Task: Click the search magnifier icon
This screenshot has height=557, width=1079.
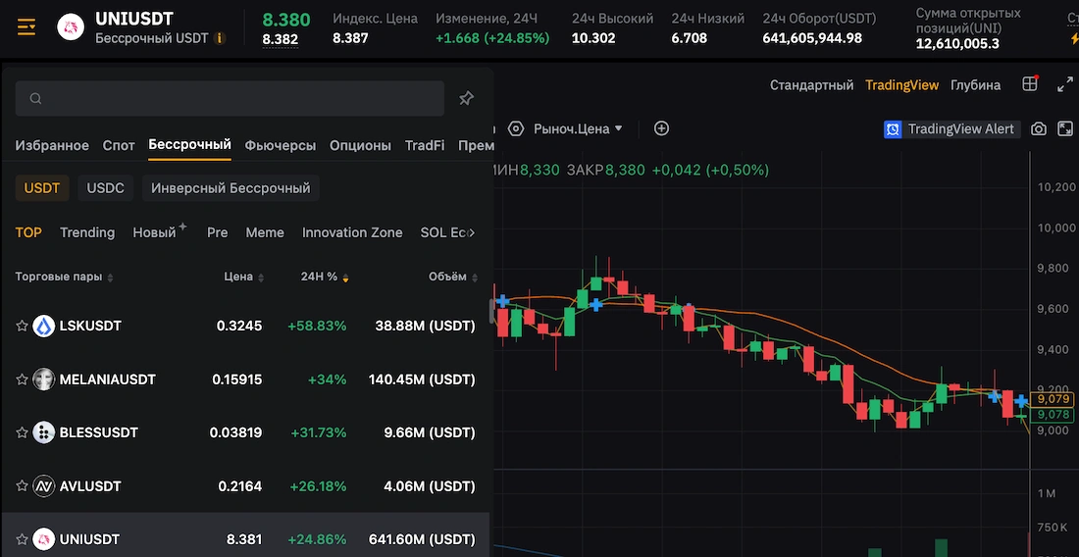Action: 35,99
